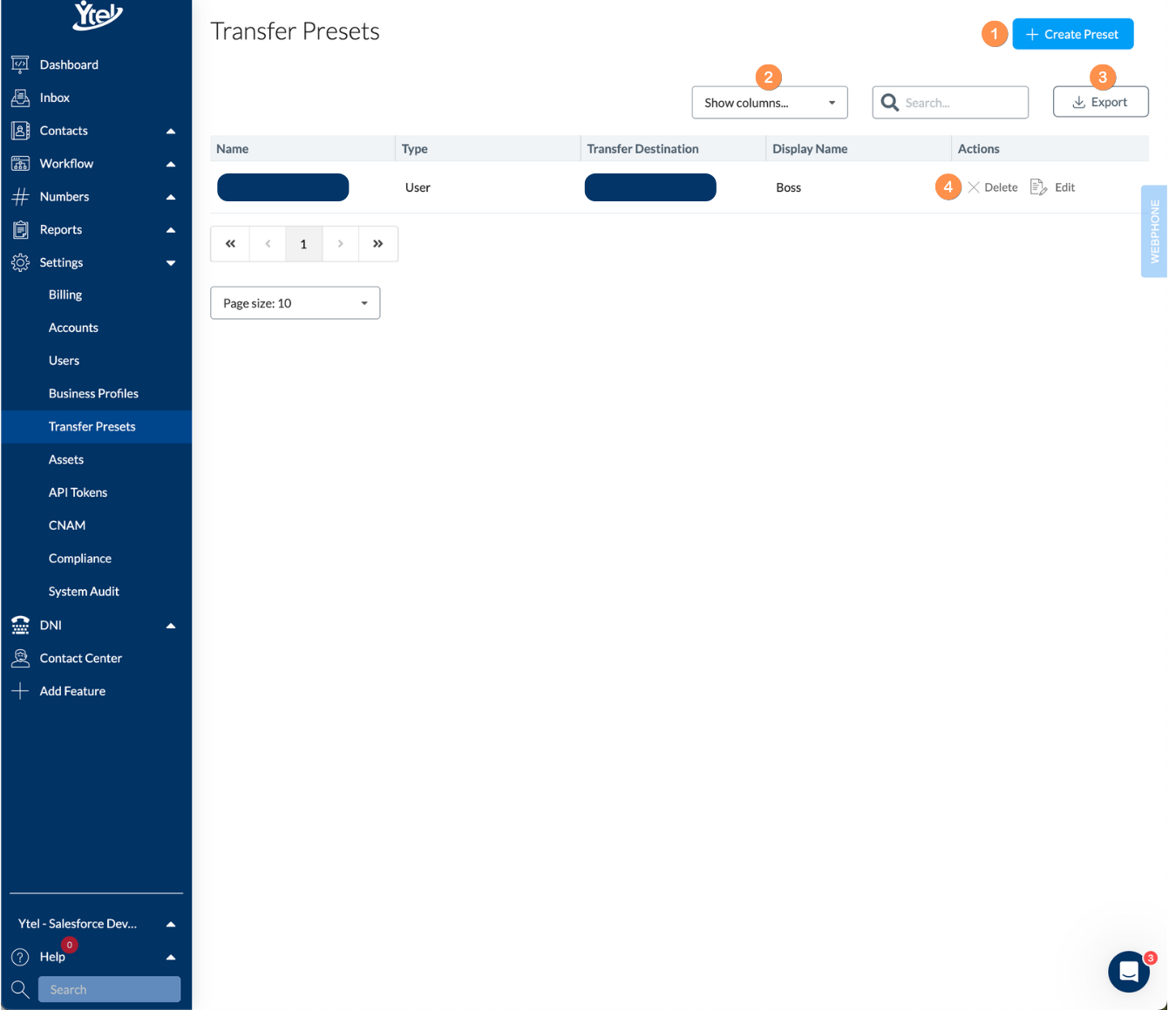The height and width of the screenshot is (1010, 1169).
Task: Click the Delete X icon for Boss
Action: [x=974, y=187]
